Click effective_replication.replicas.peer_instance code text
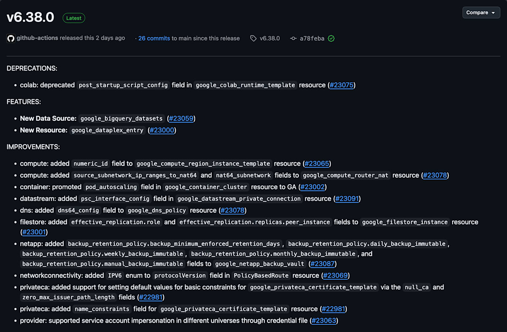The width and height of the screenshot is (507, 332). (255, 222)
